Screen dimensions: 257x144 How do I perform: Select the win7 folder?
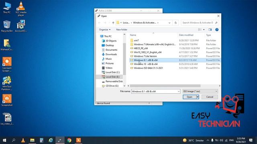(136, 40)
